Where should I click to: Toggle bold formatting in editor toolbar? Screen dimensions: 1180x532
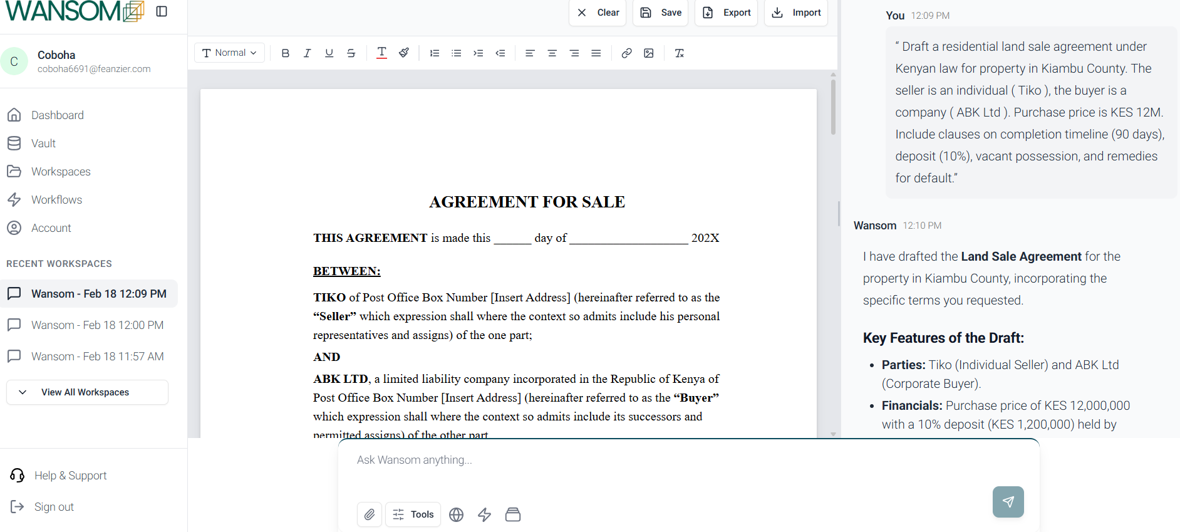pyautogui.click(x=286, y=53)
